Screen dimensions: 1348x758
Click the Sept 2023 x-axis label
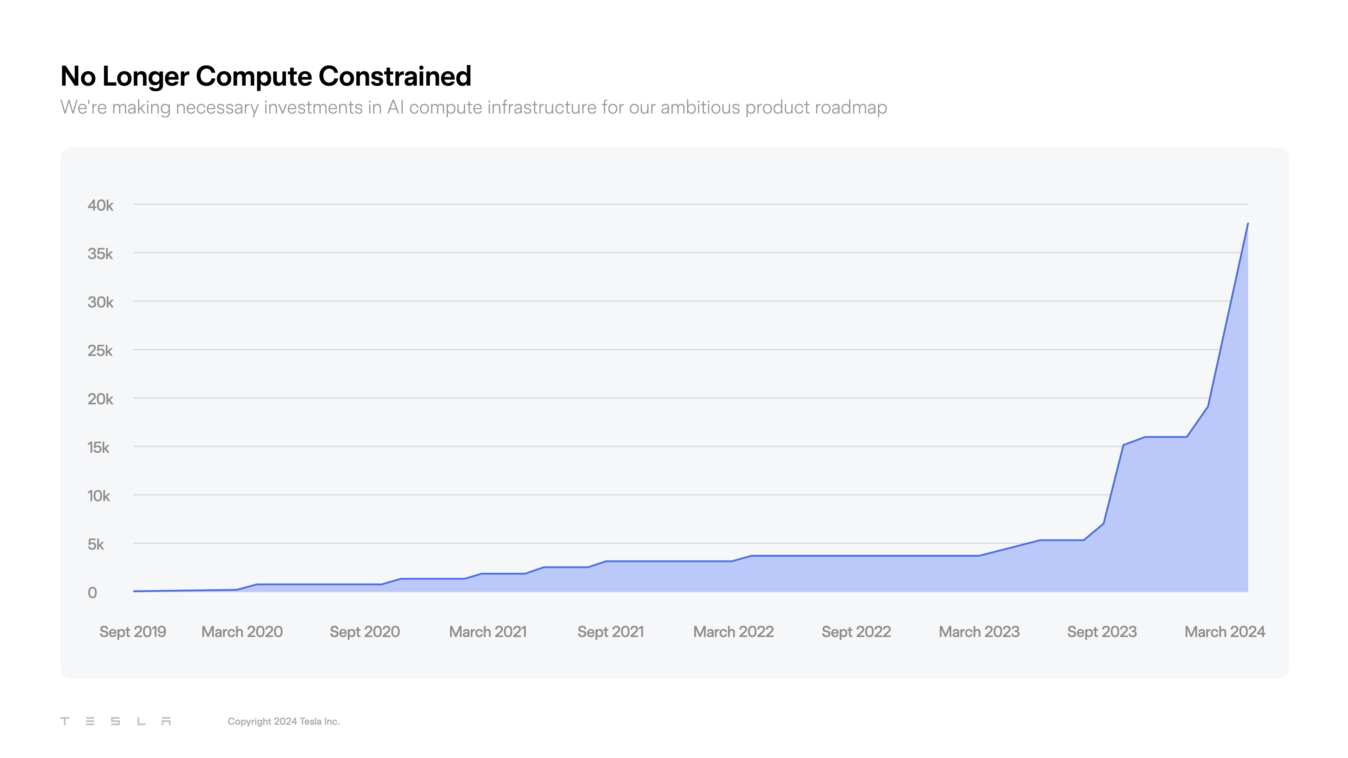pyautogui.click(x=1102, y=632)
